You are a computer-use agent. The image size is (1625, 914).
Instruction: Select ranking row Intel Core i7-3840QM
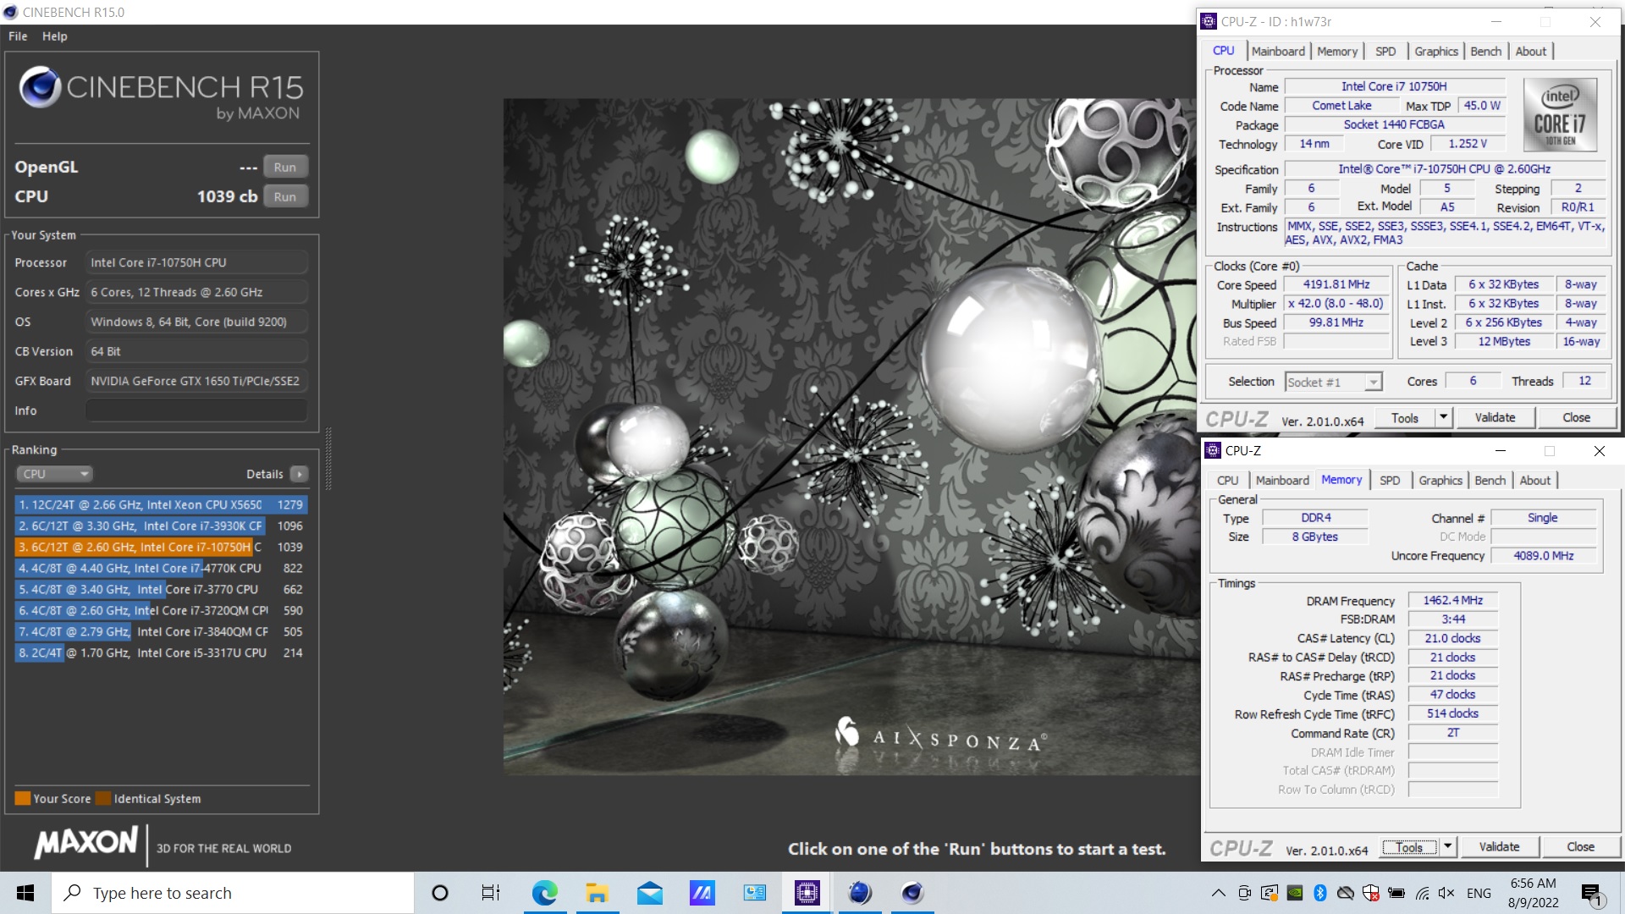(x=161, y=631)
